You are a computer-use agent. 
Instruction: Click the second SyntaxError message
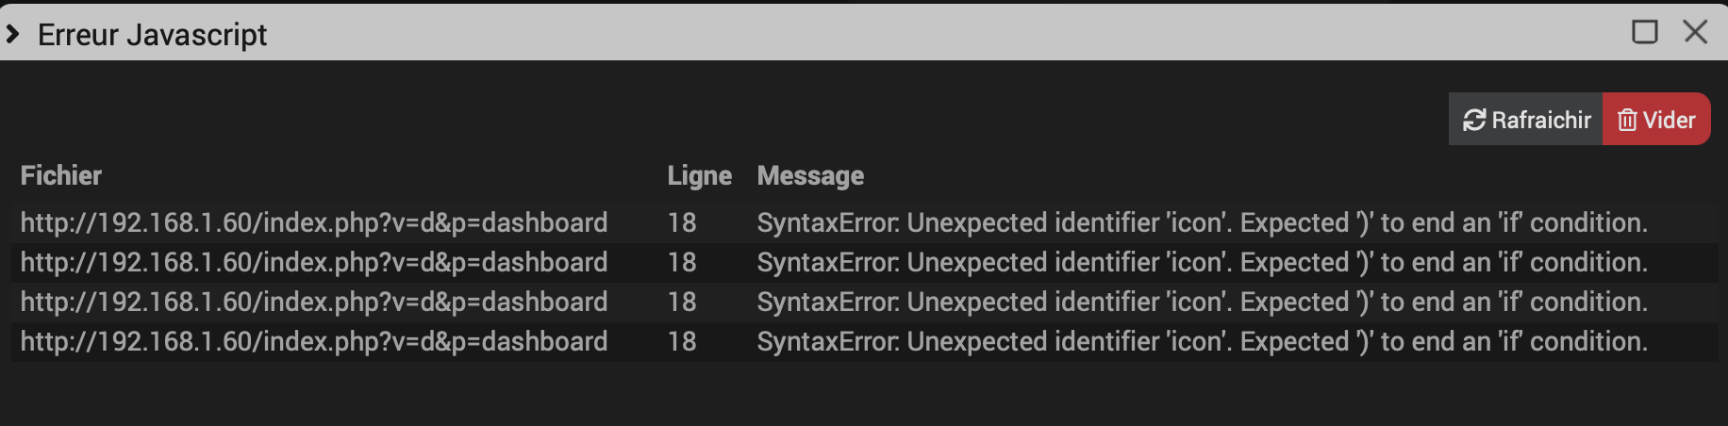tap(1203, 262)
